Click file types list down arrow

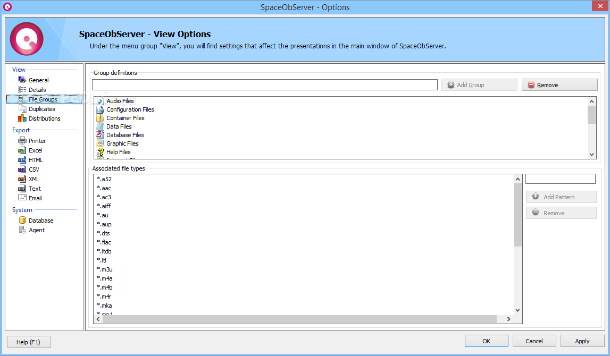[517, 310]
